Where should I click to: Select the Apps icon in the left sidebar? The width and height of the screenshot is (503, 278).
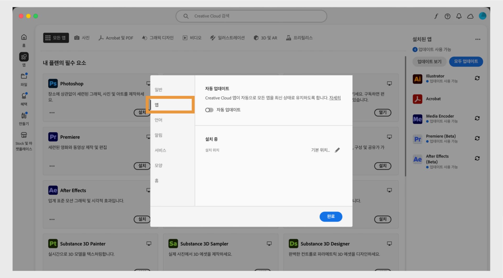(x=24, y=57)
